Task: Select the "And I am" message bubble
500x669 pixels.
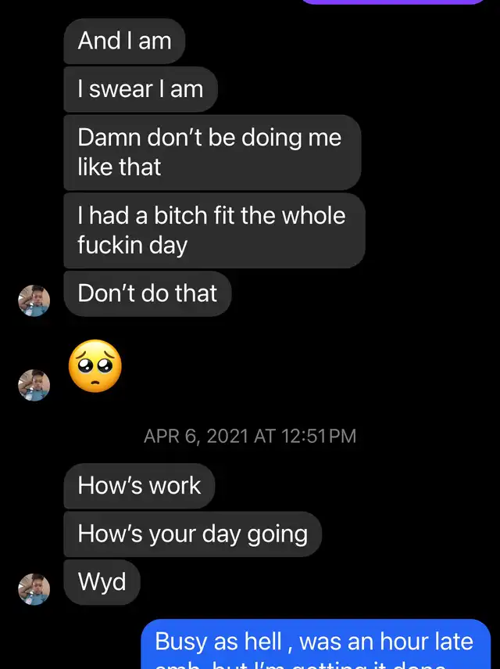Action: tap(124, 41)
